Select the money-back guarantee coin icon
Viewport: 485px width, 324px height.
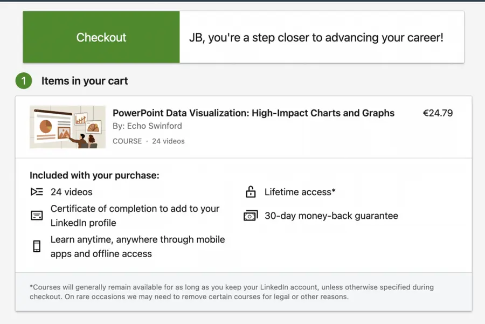tap(250, 216)
